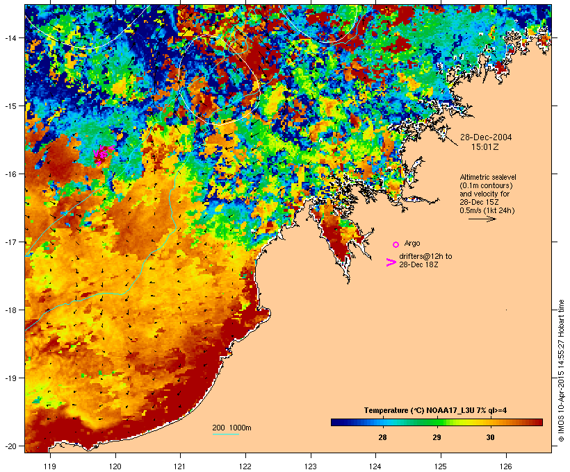Click the temperature color bar

pyautogui.click(x=437, y=422)
